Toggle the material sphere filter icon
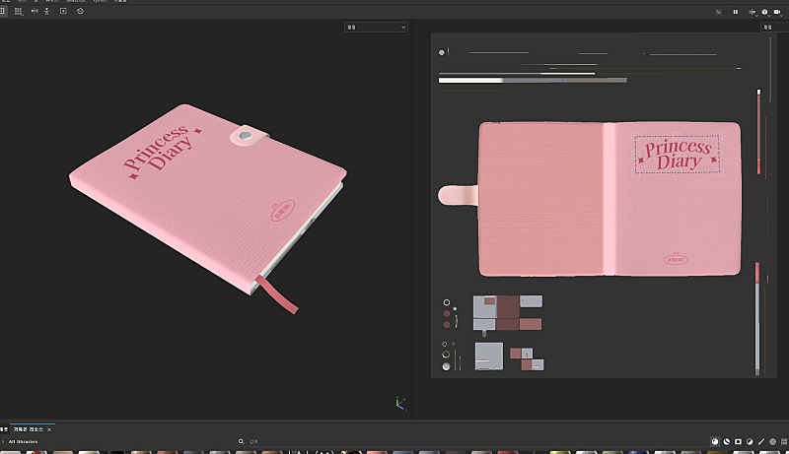The width and height of the screenshot is (789, 454). pyautogui.click(x=715, y=442)
